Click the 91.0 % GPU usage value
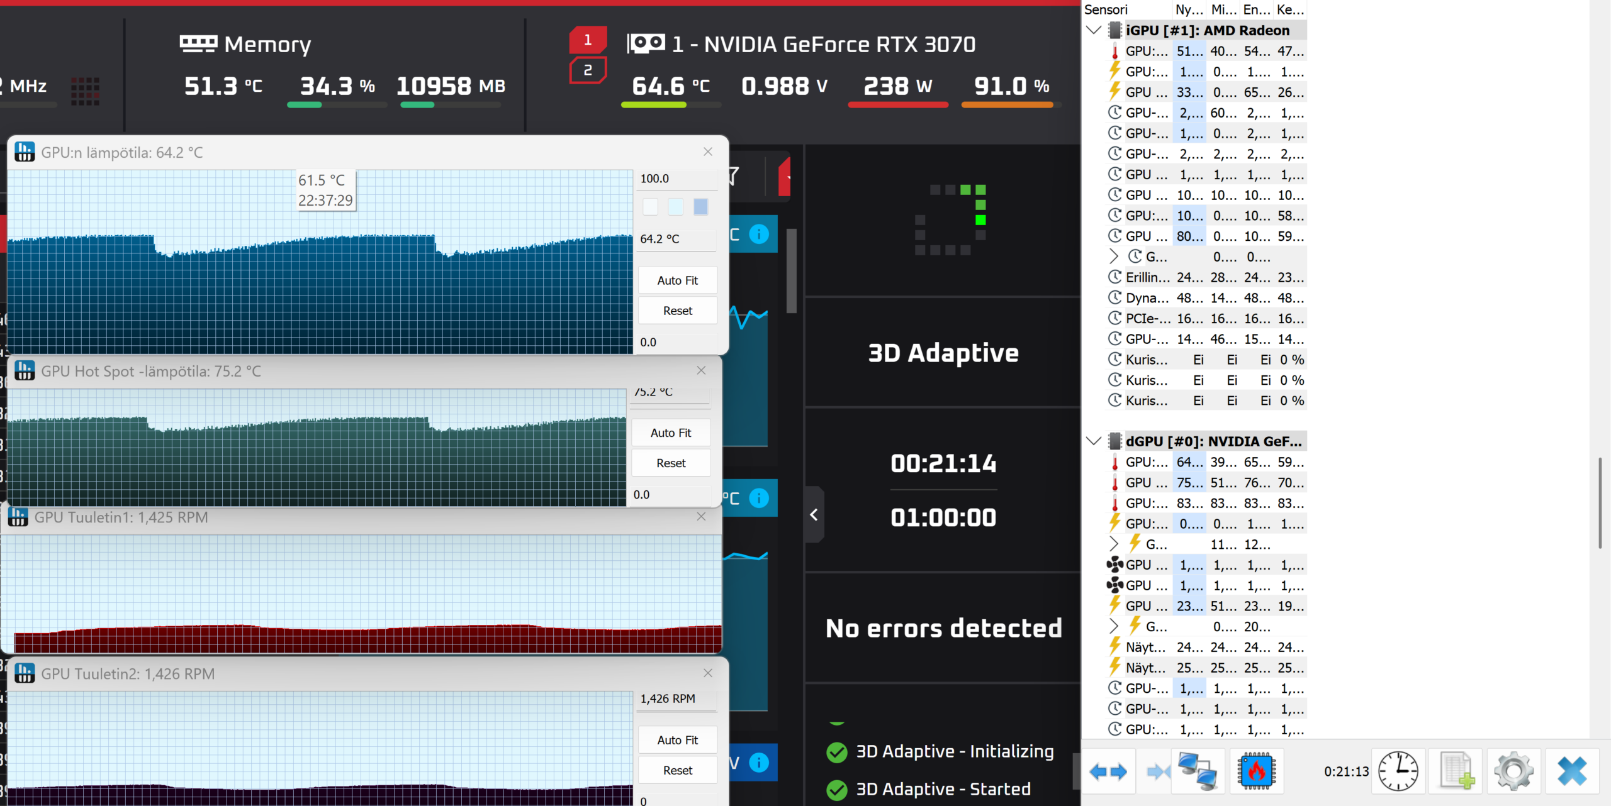 [1012, 86]
